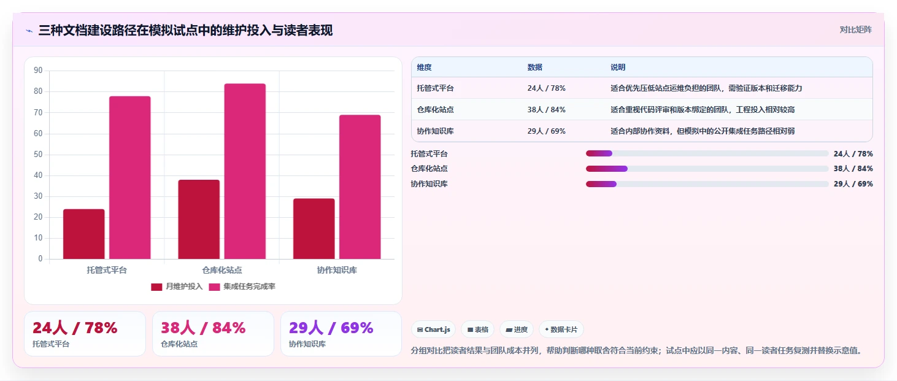Viewport: 897px width, 381px height.
Task: Click 协作知识库 progress value 29人 / 69%
Action: coord(853,184)
